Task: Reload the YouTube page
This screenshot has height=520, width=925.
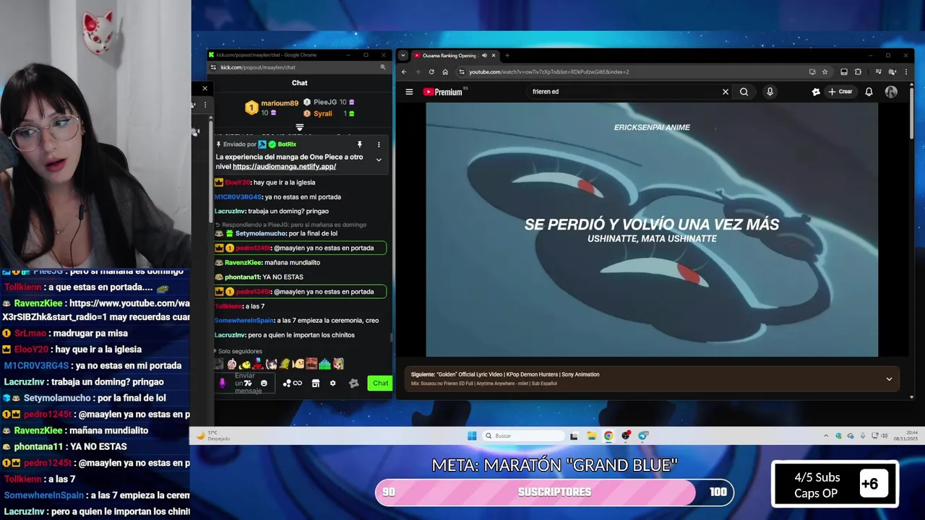Action: point(431,71)
